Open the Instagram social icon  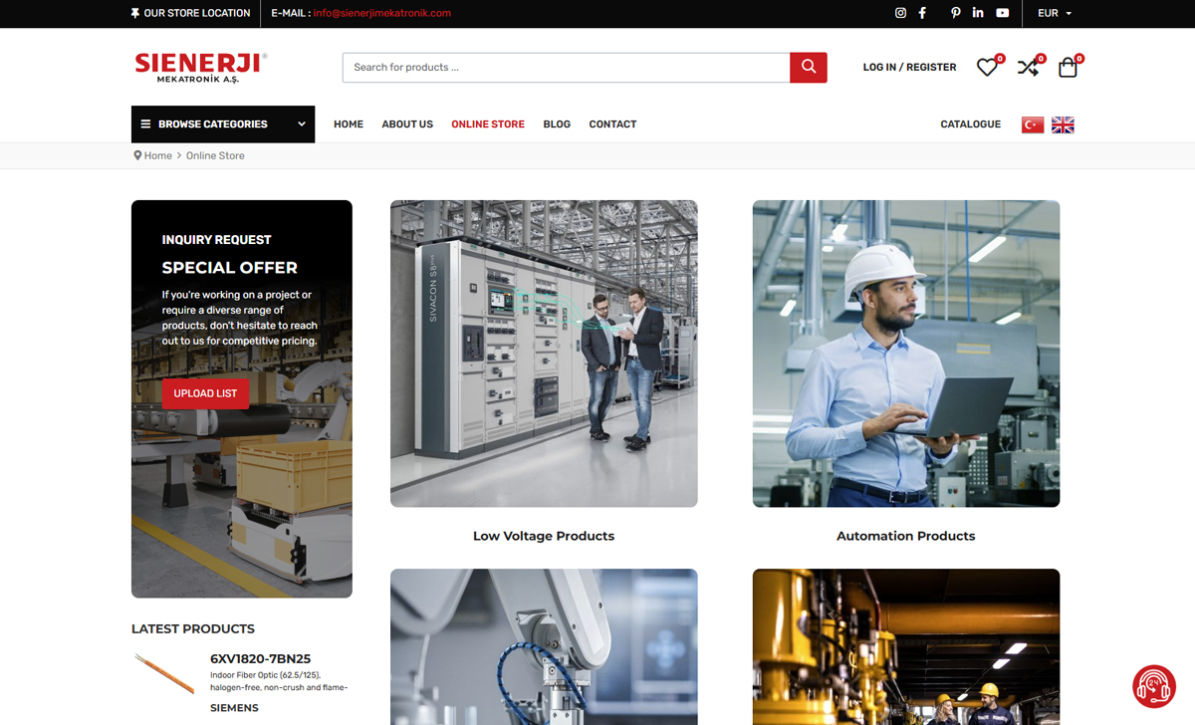(x=900, y=13)
